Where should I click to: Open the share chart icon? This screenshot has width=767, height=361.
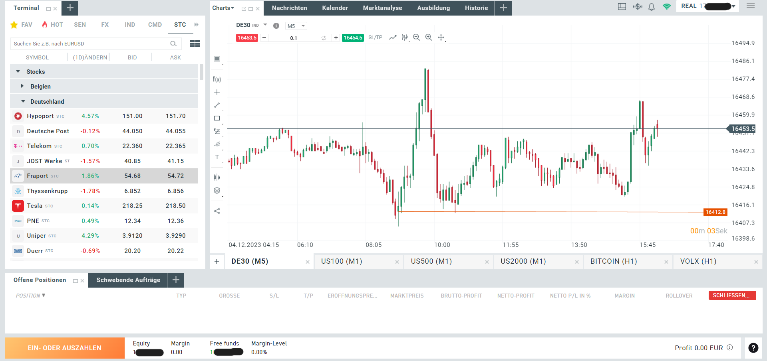tap(217, 211)
